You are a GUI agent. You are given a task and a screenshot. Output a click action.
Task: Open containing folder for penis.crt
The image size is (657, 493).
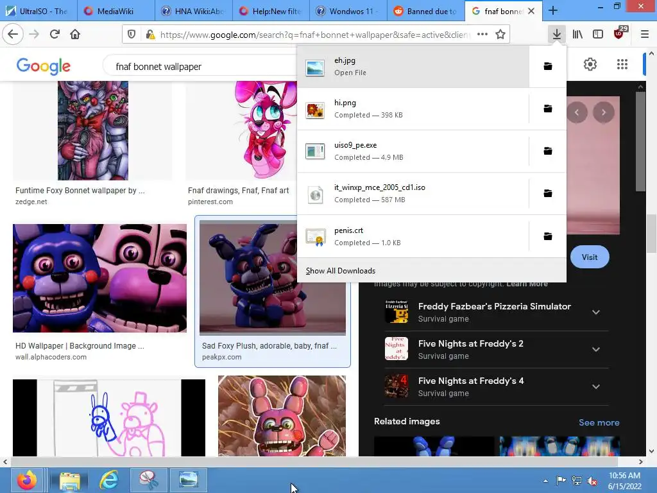[x=548, y=236]
